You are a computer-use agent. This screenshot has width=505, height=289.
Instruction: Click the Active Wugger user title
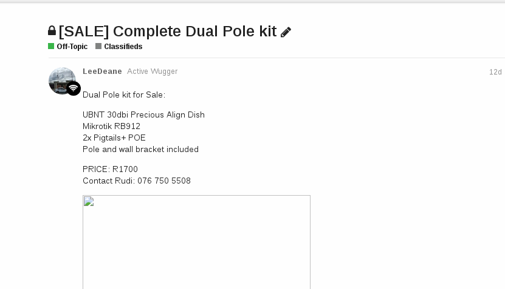(x=153, y=71)
